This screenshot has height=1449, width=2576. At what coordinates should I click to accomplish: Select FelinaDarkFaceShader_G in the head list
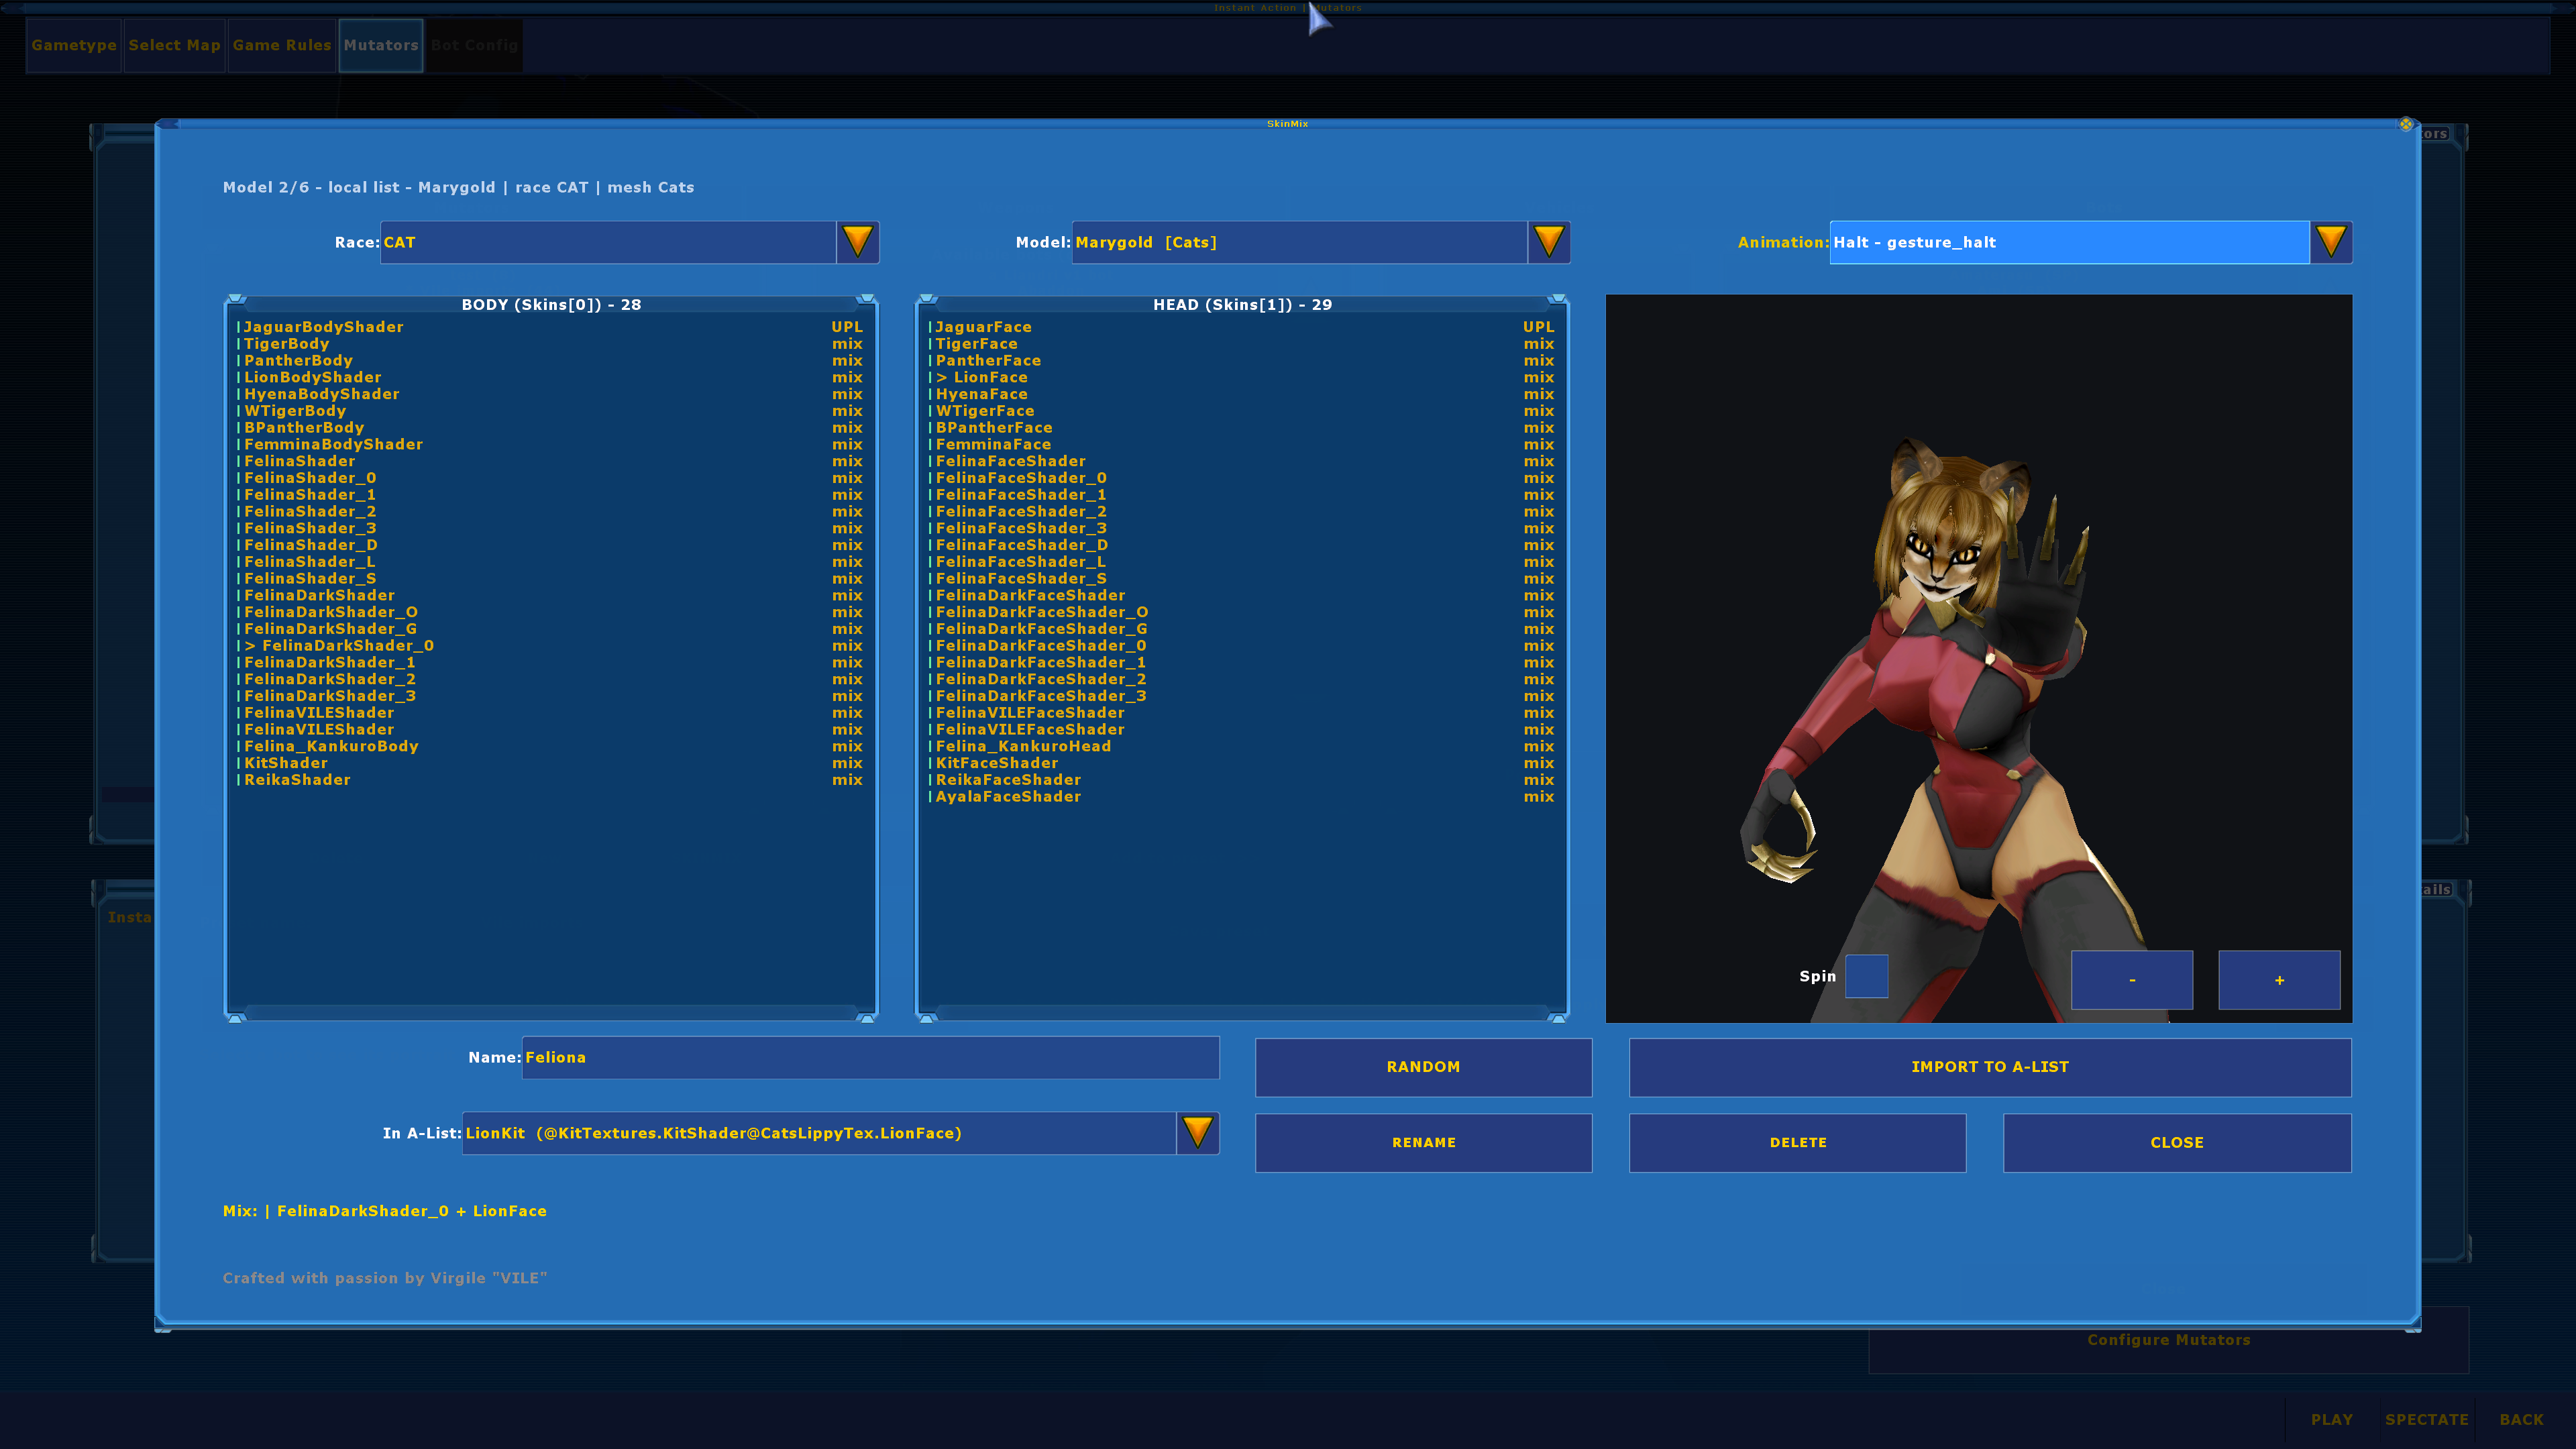1241,629
